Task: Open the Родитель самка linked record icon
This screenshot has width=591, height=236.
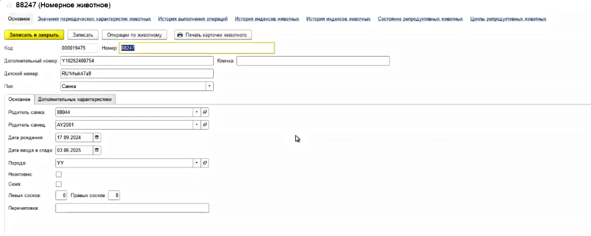Action: coord(205,112)
